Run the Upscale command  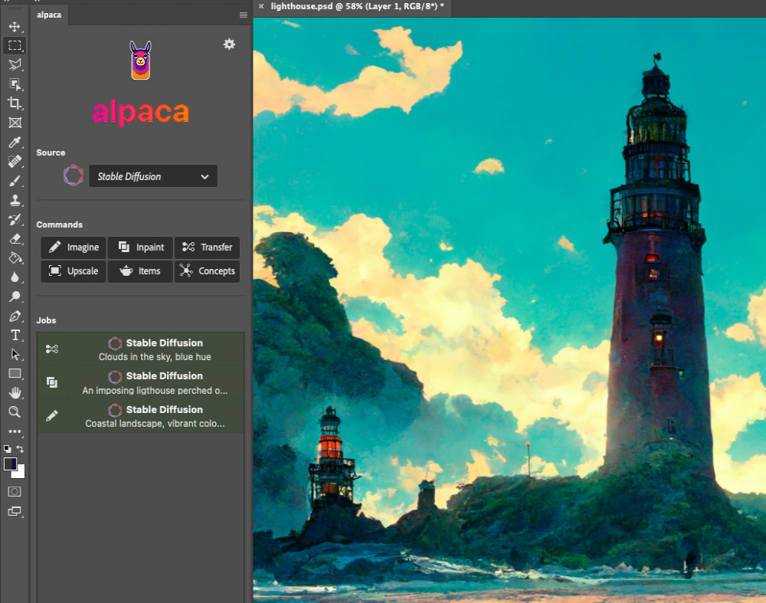tap(74, 271)
